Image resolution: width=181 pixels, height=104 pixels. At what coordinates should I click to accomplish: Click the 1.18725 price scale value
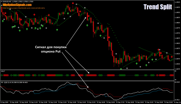(177, 33)
